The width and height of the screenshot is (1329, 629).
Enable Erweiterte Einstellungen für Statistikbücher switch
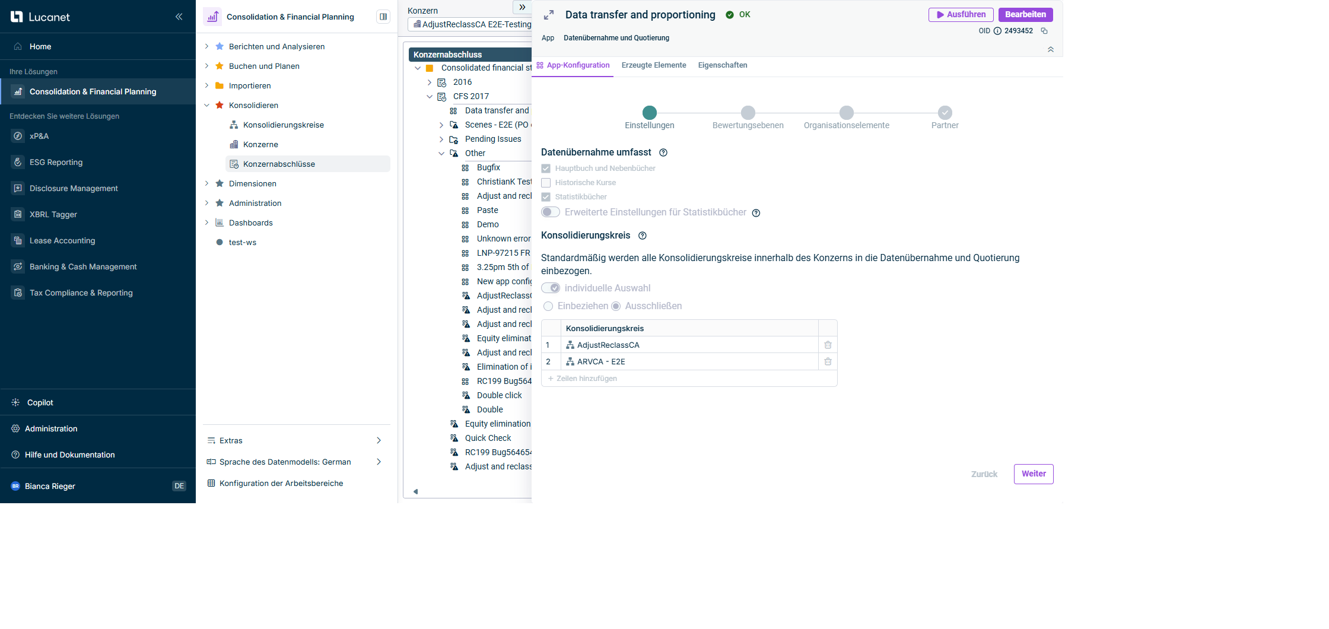pyautogui.click(x=551, y=212)
